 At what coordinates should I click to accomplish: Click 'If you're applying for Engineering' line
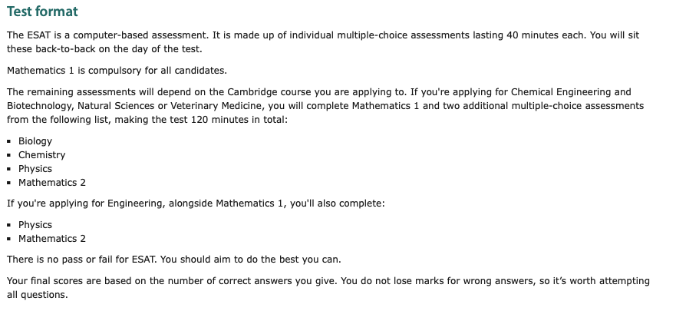(196, 203)
